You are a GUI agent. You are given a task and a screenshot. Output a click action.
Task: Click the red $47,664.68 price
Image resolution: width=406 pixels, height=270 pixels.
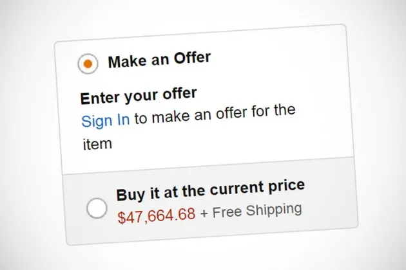[x=157, y=213]
